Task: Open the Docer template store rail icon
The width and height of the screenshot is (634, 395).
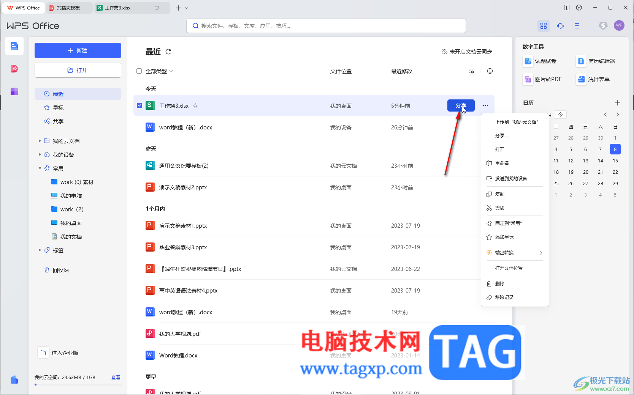Action: click(x=14, y=69)
